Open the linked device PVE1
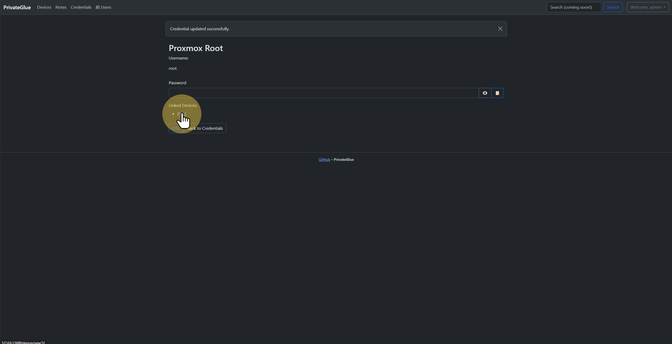 [x=182, y=114]
